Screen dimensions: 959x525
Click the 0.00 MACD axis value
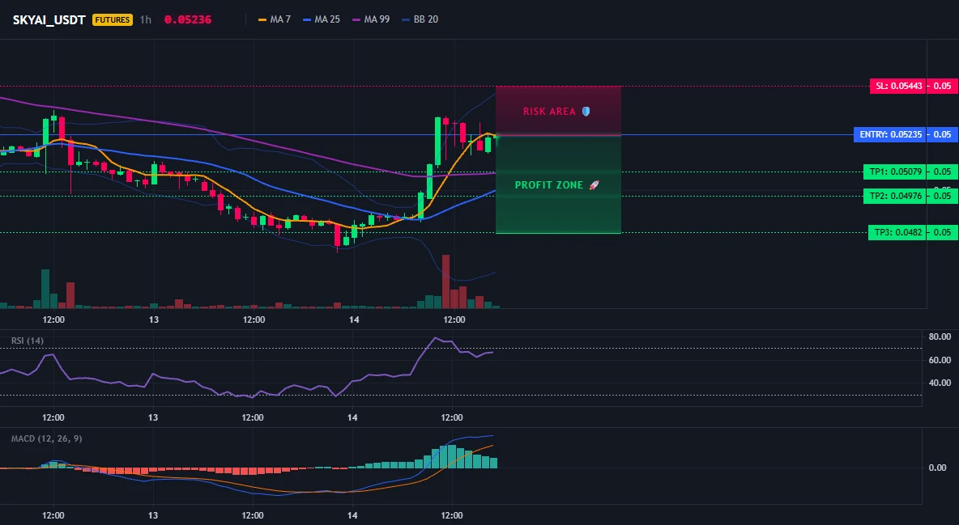[x=938, y=468]
